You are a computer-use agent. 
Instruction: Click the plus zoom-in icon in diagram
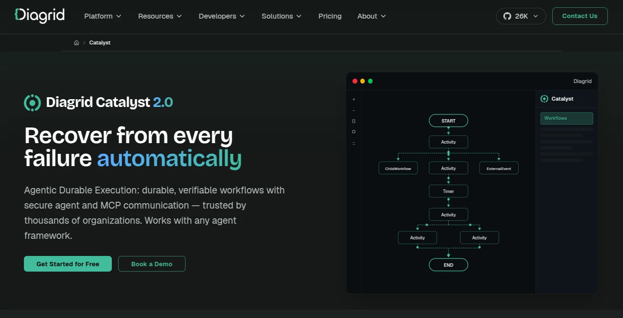(354, 99)
